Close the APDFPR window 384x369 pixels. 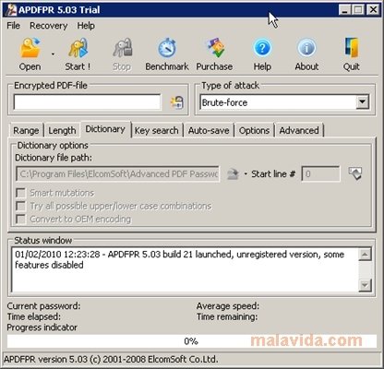[x=373, y=9]
